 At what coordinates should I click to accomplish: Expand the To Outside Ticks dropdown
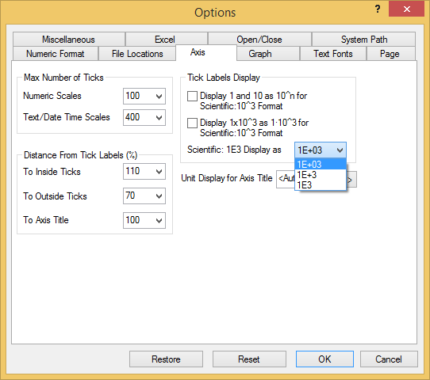pos(144,196)
